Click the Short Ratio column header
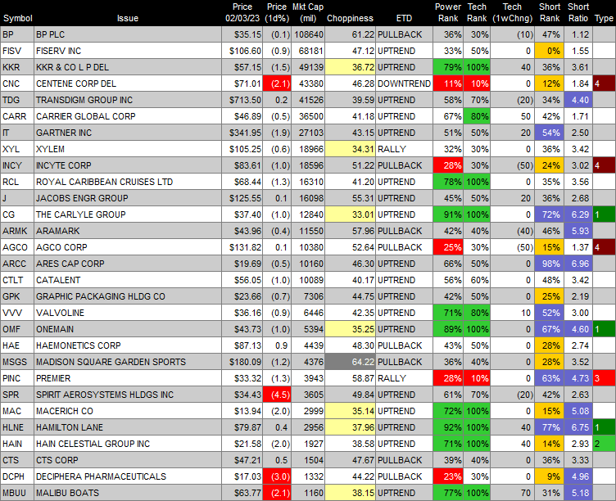616x501 pixels. click(x=578, y=12)
